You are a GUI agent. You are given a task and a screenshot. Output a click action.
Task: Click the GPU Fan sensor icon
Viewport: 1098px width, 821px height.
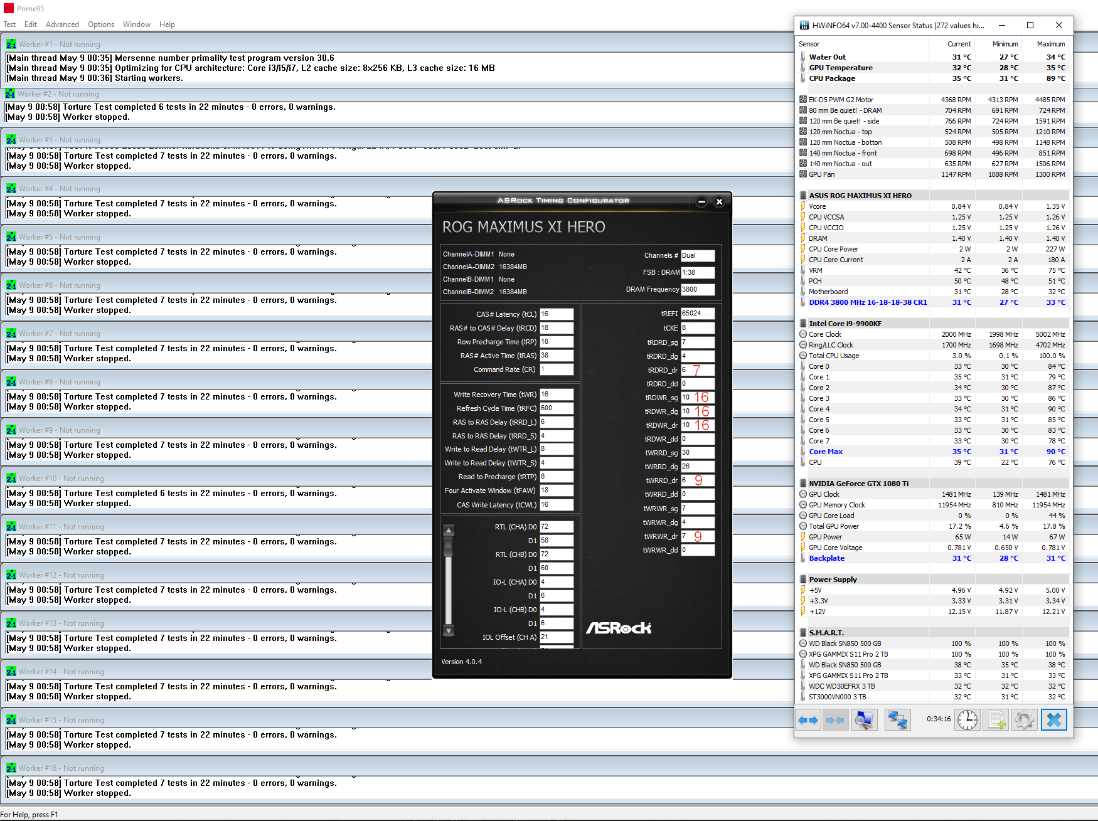pos(803,174)
